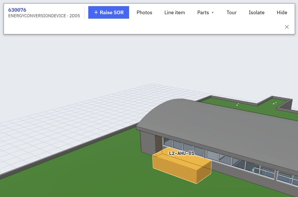Click the Raise SOR button
This screenshot has height=197, width=298.
point(108,12)
